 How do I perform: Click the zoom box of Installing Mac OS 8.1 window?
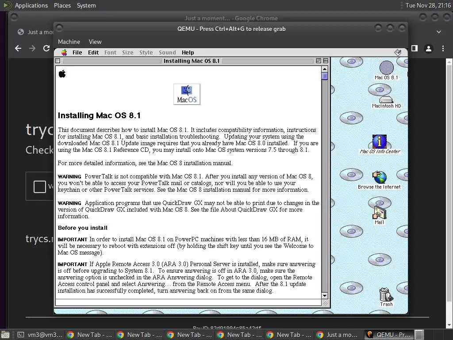319,61
